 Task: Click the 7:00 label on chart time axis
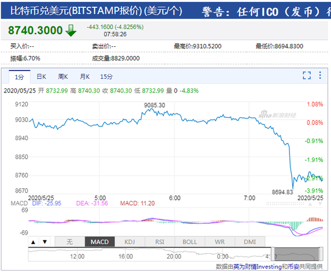(x=250, y=198)
